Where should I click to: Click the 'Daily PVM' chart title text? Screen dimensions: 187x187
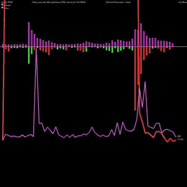pos(7,2)
